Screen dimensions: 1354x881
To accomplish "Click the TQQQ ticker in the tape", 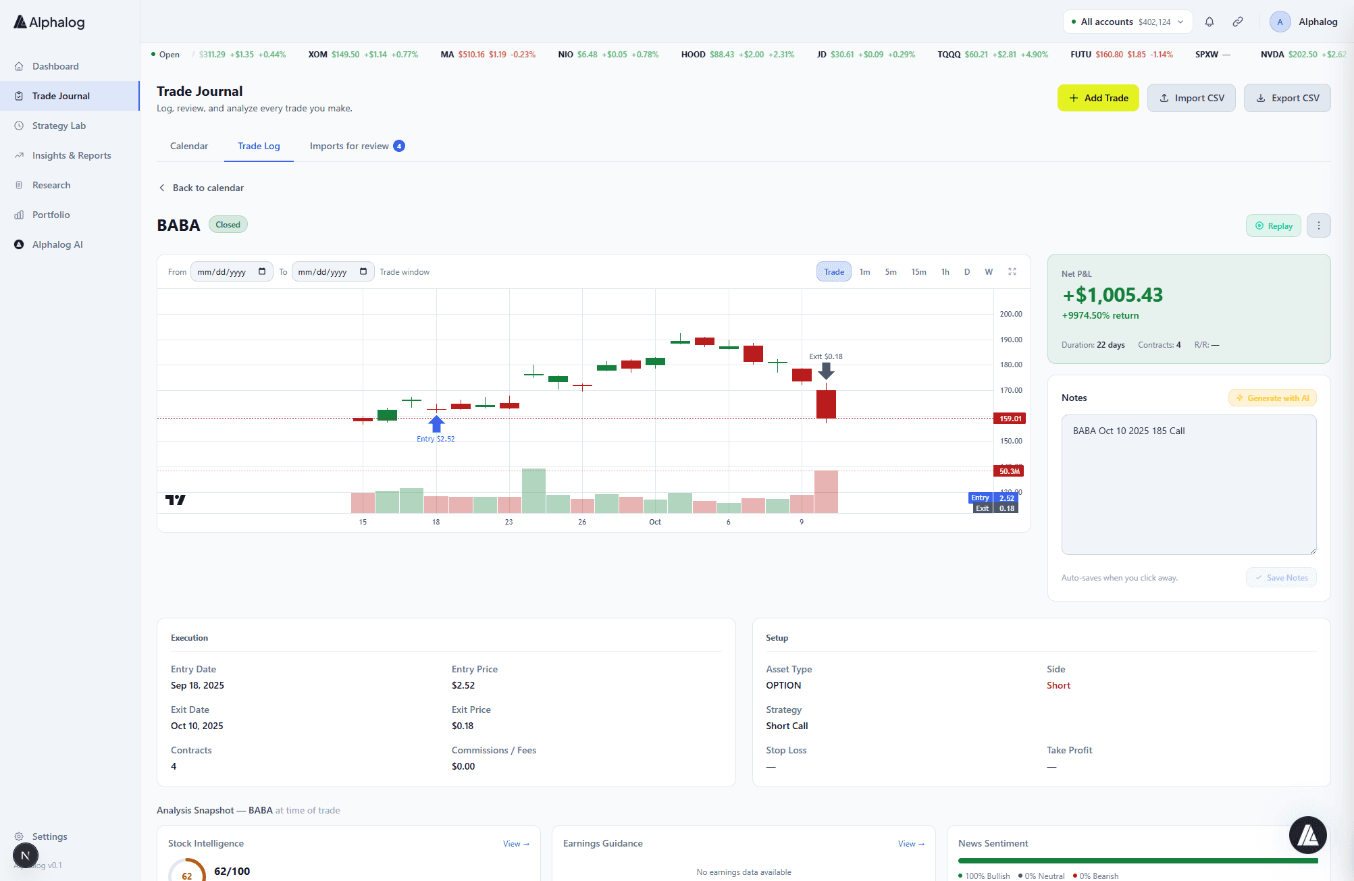I will (x=993, y=55).
